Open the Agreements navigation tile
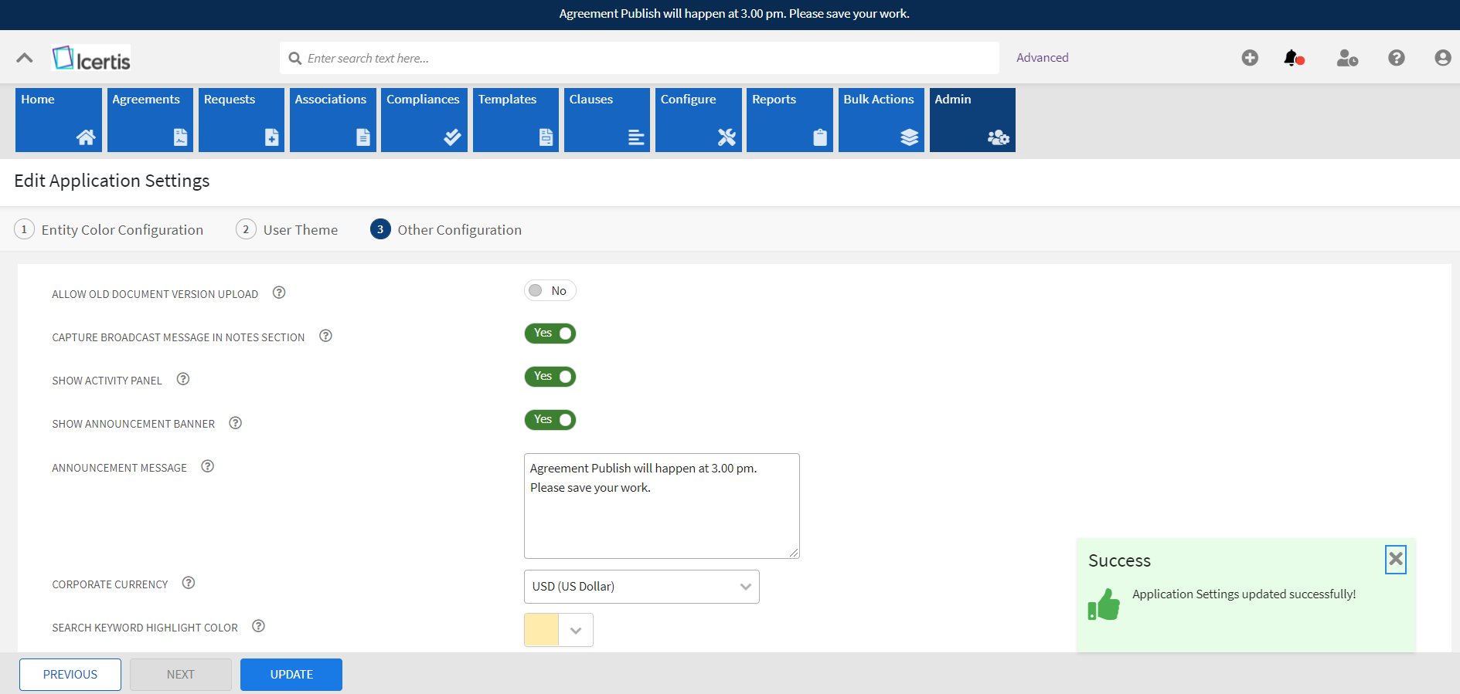The image size is (1460, 694). coord(150,120)
